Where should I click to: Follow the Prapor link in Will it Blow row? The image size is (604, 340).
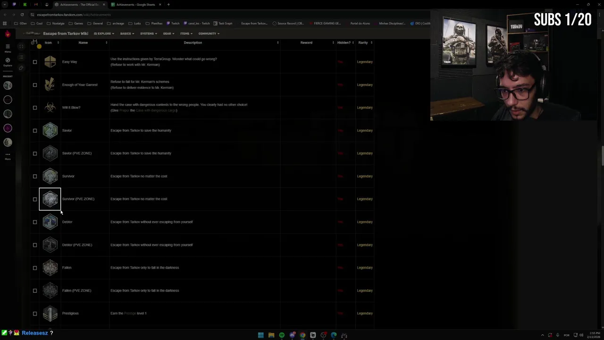pyautogui.click(x=124, y=110)
